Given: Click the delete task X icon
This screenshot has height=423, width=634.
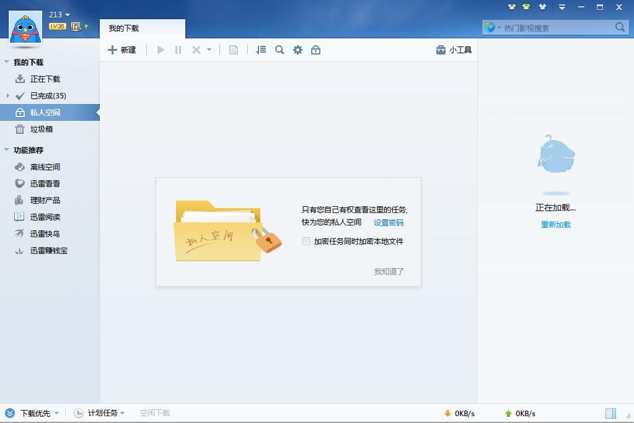Looking at the screenshot, I should pyautogui.click(x=196, y=50).
